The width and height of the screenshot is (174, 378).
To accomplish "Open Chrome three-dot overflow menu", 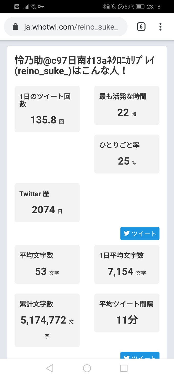I will pos(160,27).
